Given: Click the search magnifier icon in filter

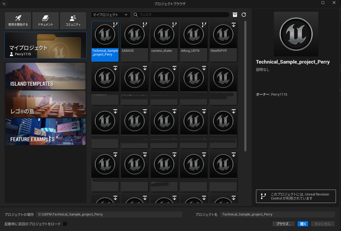Looking at the screenshot, I should coord(136,15).
